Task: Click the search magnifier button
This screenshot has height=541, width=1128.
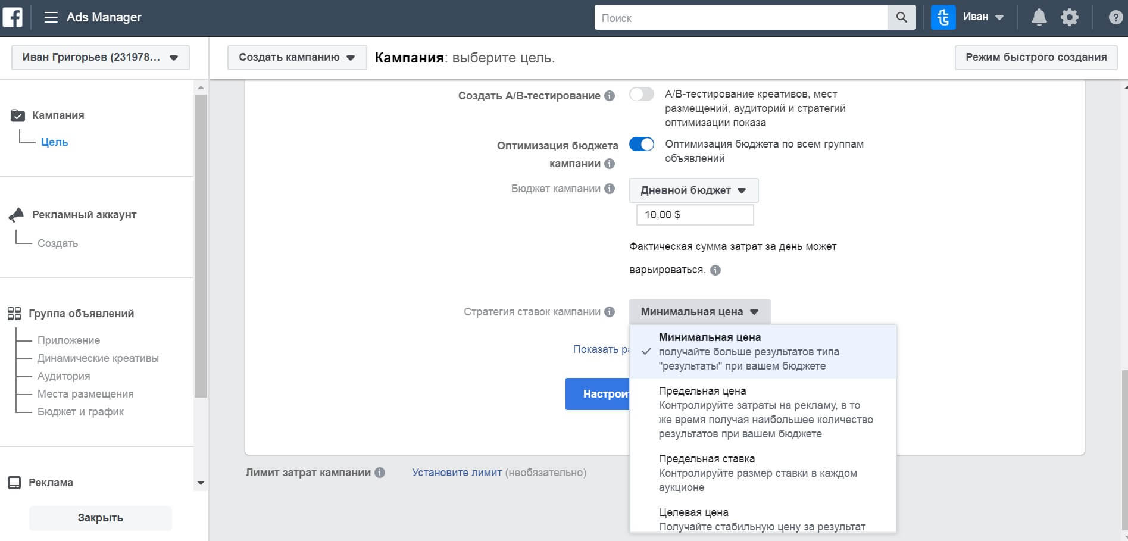Action: (x=902, y=18)
